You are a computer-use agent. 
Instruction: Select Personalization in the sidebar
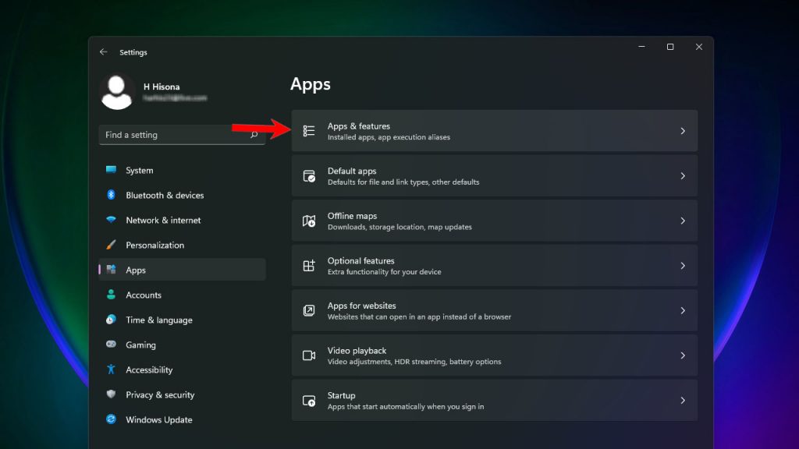(182, 245)
